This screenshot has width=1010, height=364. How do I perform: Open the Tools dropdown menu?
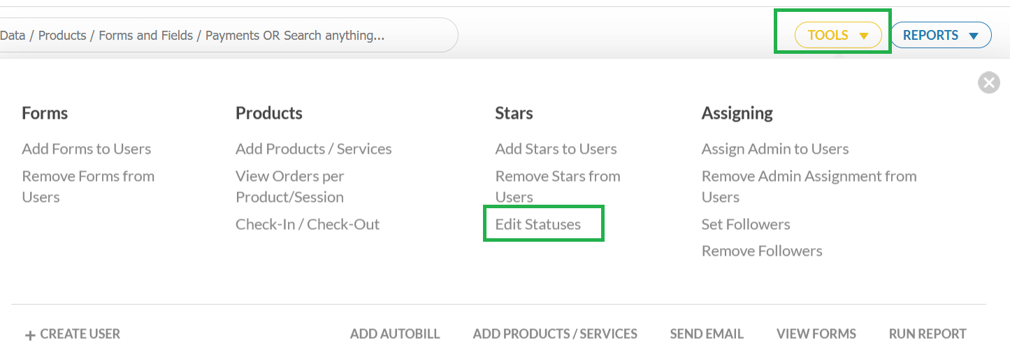837,35
